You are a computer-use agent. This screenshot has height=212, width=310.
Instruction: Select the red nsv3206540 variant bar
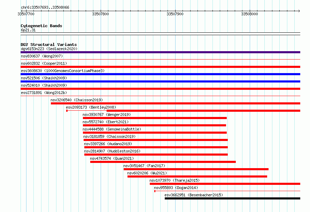click(x=176, y=103)
